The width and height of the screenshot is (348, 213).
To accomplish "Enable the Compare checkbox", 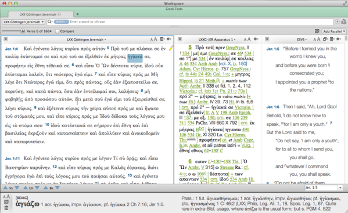I will 57,31.
